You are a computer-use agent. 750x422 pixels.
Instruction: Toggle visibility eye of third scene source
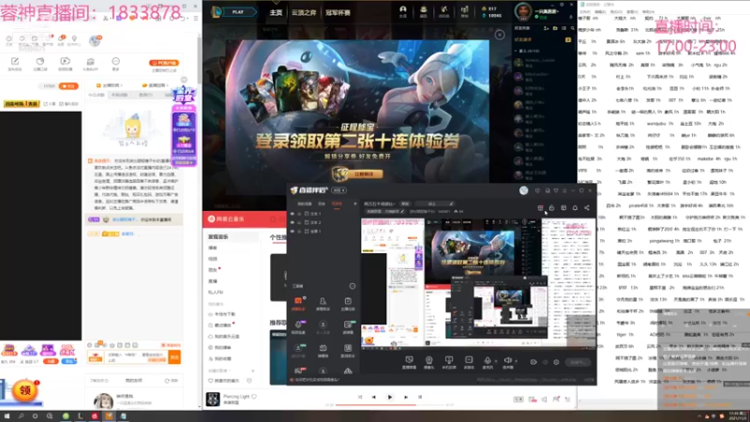(292, 231)
